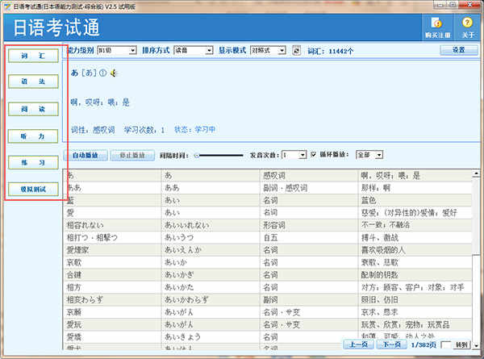Click the refresh icon beside 显示模式

tap(296, 50)
